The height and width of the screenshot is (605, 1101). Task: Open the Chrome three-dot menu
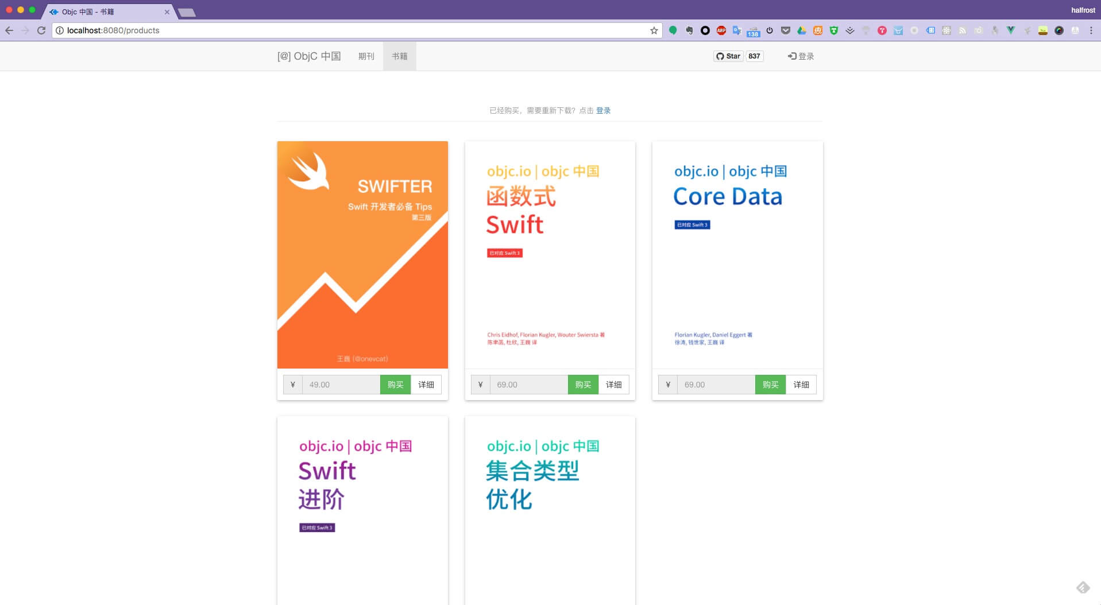[x=1091, y=30]
